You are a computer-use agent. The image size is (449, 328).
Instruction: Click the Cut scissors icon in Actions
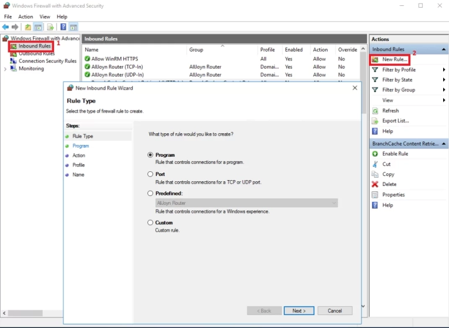coord(376,164)
